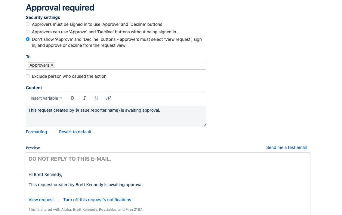
Task: Apply underline formatting to content
Action: click(97, 98)
